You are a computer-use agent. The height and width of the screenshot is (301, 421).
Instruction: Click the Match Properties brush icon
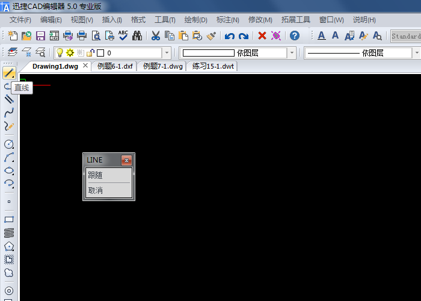click(x=211, y=36)
